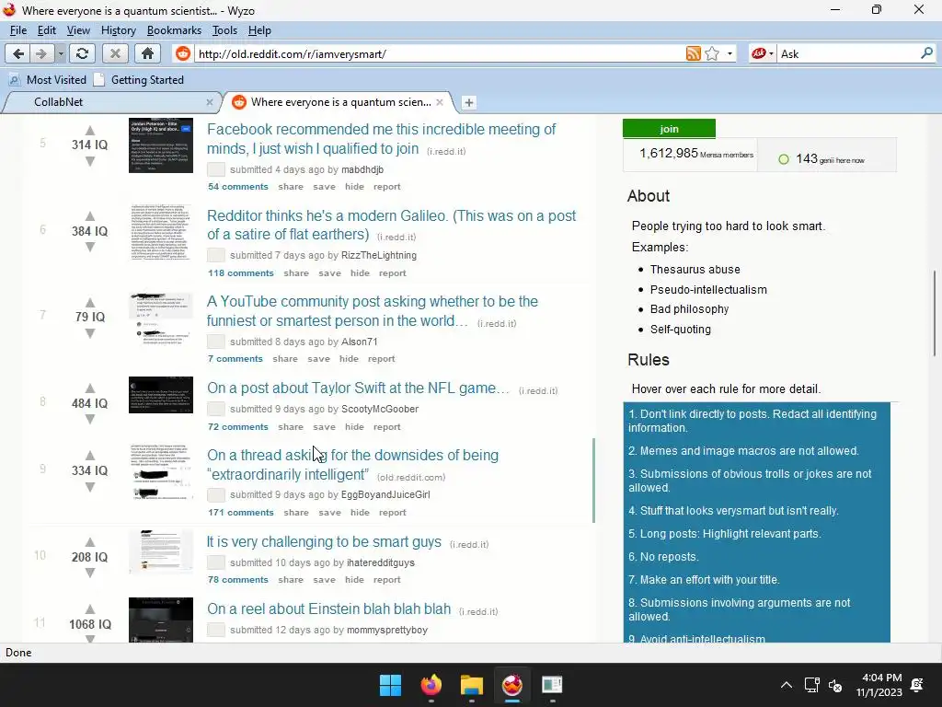Close the CollabNet tab

tap(209, 102)
